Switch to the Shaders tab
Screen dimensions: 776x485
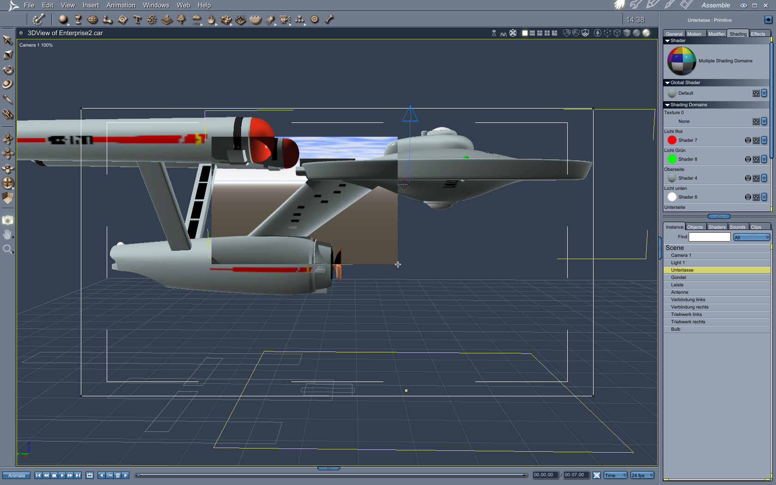(717, 227)
